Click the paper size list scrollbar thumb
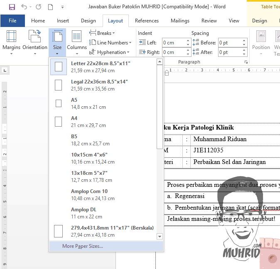280x269 pixels. pos(160,107)
